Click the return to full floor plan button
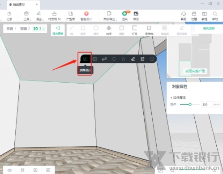Viewport: 223px width, 174px height. click(x=195, y=71)
